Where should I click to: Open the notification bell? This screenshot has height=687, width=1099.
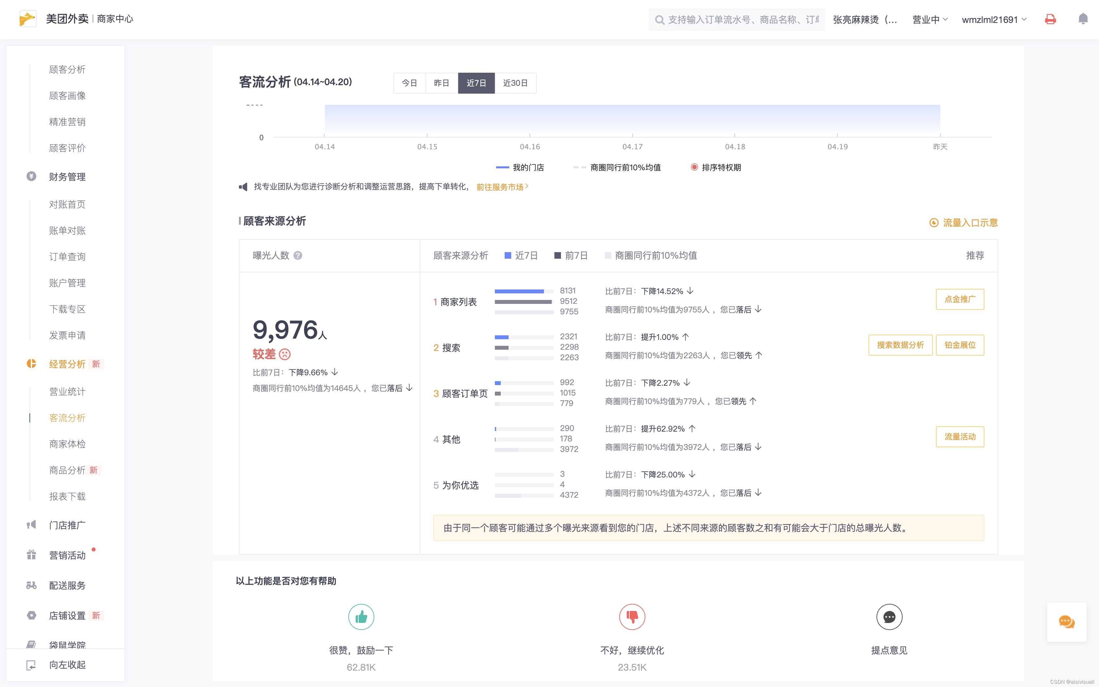point(1083,19)
